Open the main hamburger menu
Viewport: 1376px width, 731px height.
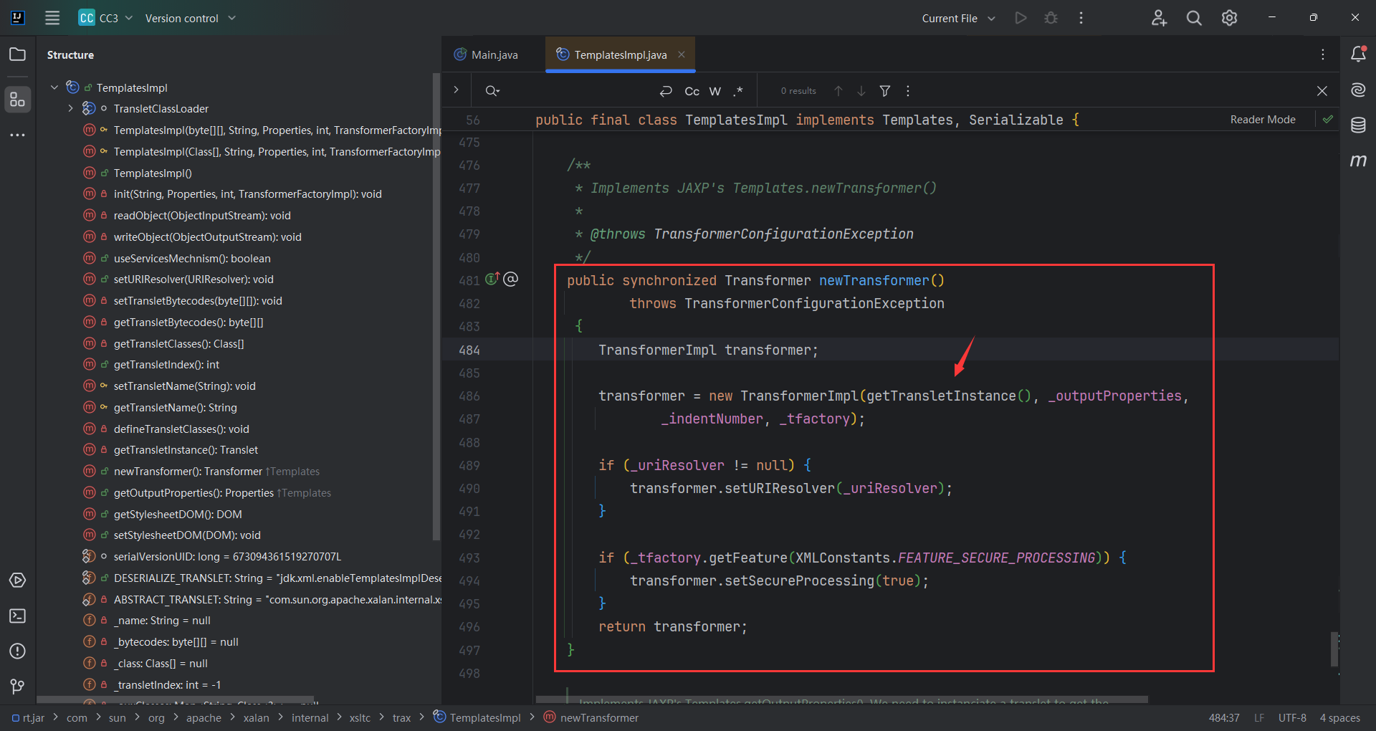pos(52,18)
